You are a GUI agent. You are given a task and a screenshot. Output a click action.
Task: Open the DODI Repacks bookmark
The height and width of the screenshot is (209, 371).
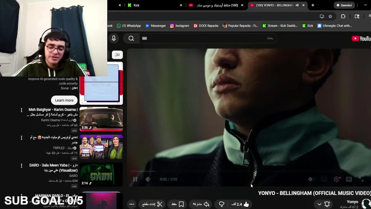(206, 26)
